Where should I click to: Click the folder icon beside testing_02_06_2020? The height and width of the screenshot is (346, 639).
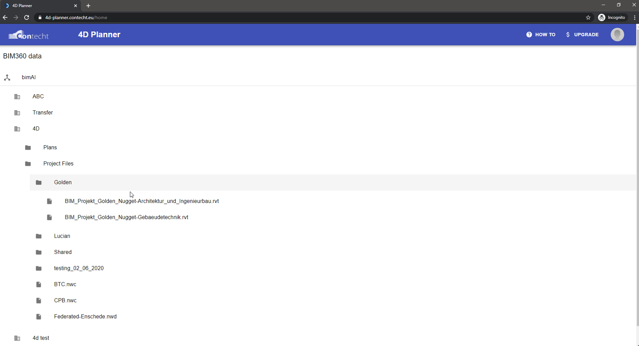click(x=39, y=268)
